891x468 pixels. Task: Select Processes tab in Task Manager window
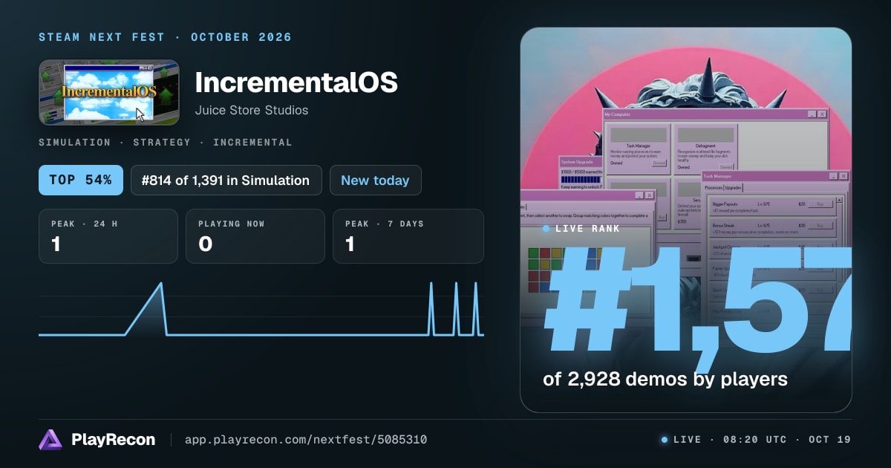coord(714,188)
